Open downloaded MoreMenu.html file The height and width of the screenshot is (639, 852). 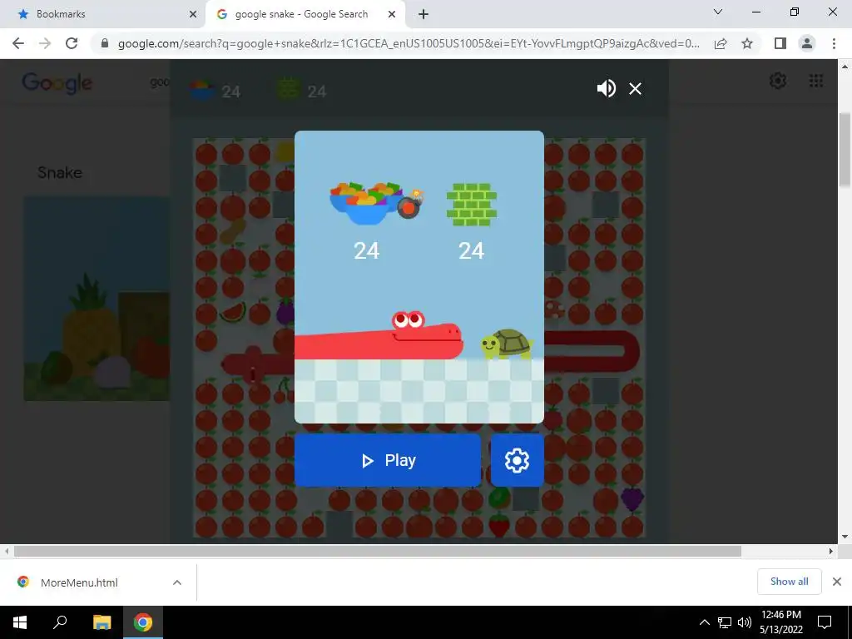click(x=79, y=582)
